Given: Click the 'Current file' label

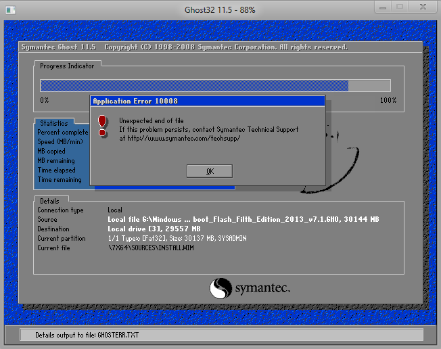Looking at the screenshot, I should coord(53,248).
